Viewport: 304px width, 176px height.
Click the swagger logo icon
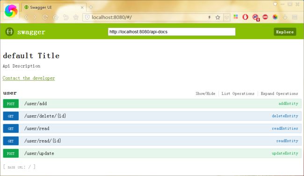pos(9,32)
